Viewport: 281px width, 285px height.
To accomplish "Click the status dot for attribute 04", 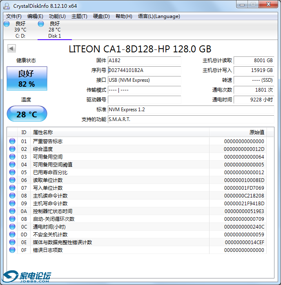I will (x=12, y=164).
